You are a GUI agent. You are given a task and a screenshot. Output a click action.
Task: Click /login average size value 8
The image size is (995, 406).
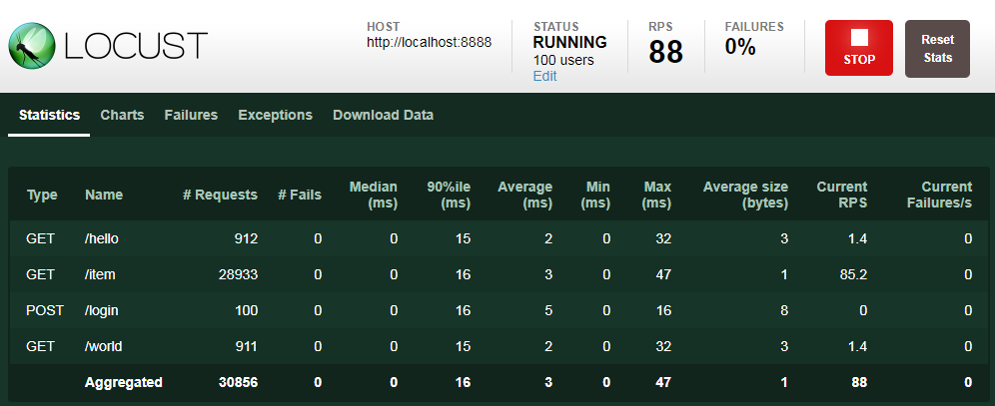tap(784, 310)
